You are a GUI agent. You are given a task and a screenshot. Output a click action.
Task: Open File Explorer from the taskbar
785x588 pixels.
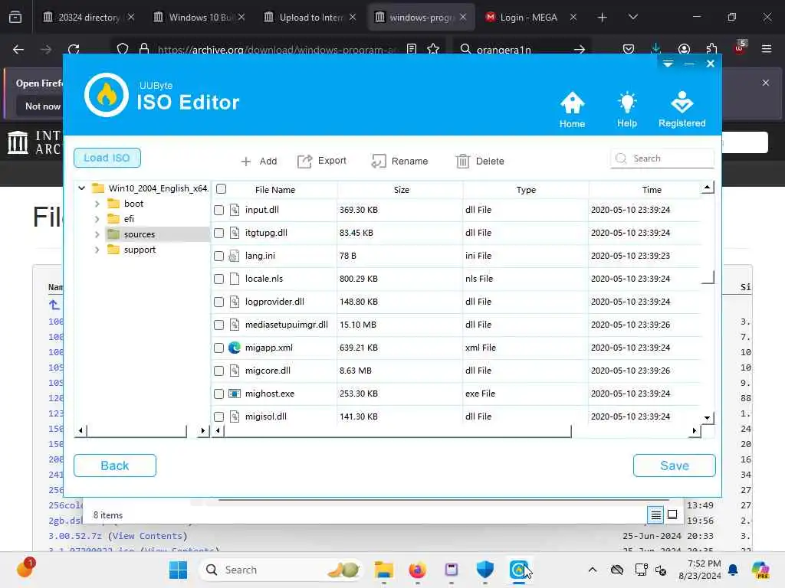(x=384, y=570)
